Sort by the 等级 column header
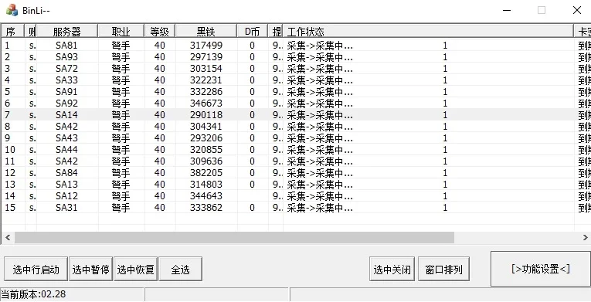 point(160,32)
